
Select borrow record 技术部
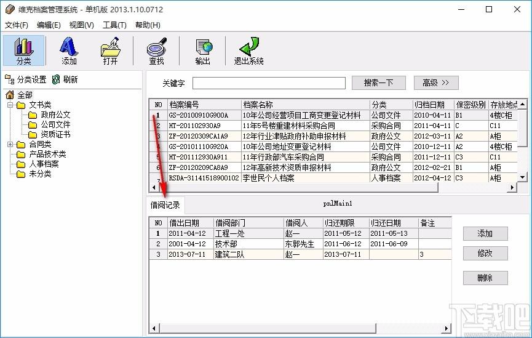[x=301, y=244]
